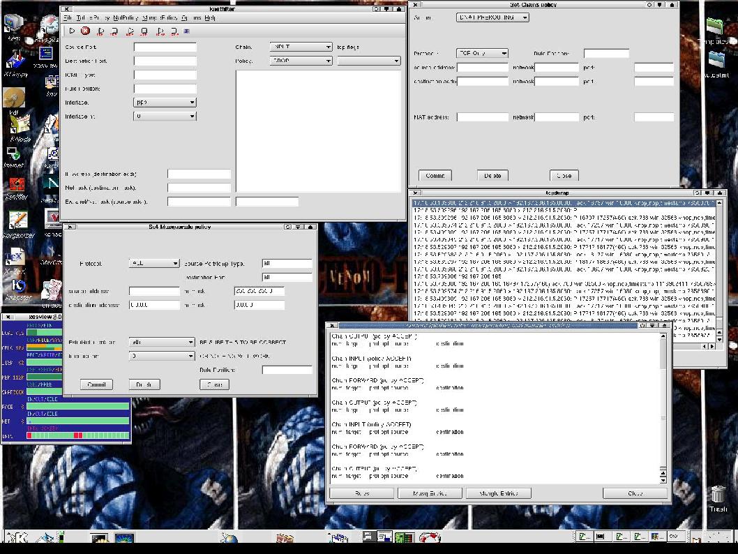738x554 pixels.
Task: Click the Destination Port field in knetfilter
Action: point(165,61)
